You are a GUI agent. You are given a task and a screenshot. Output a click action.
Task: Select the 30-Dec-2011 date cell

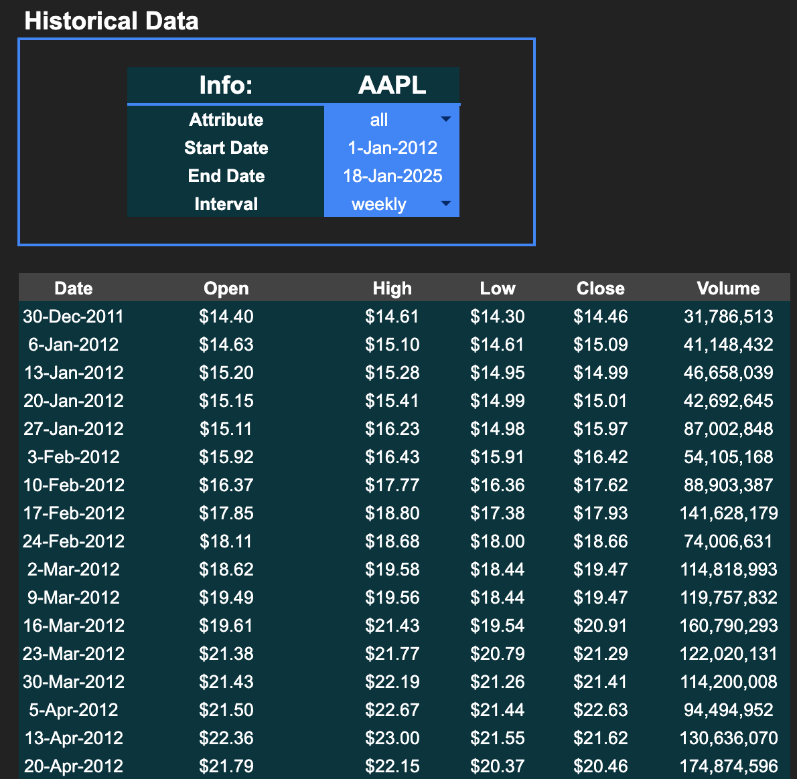point(74,317)
